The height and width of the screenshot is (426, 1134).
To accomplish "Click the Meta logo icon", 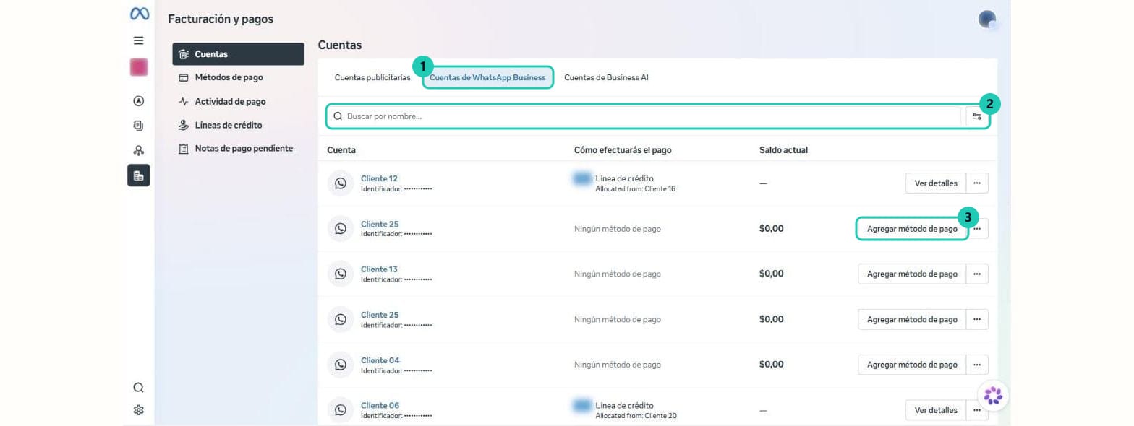I will click(x=139, y=14).
